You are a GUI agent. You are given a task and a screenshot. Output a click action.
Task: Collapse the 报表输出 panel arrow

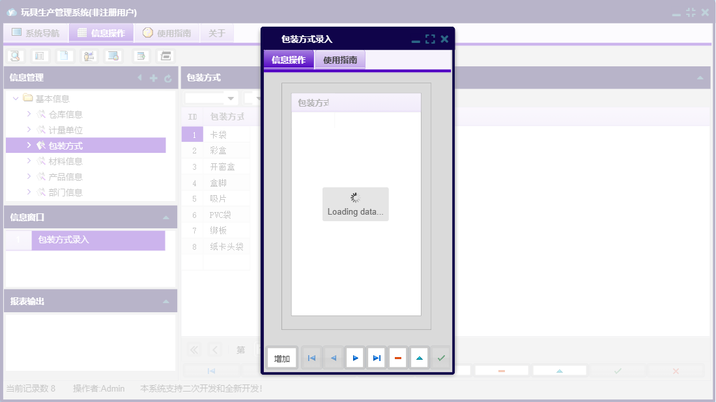click(166, 301)
